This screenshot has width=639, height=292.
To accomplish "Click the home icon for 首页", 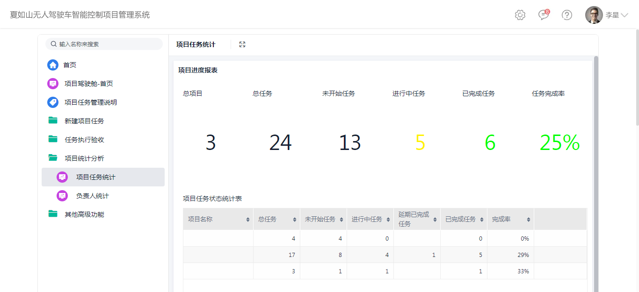I will pyautogui.click(x=53, y=65).
